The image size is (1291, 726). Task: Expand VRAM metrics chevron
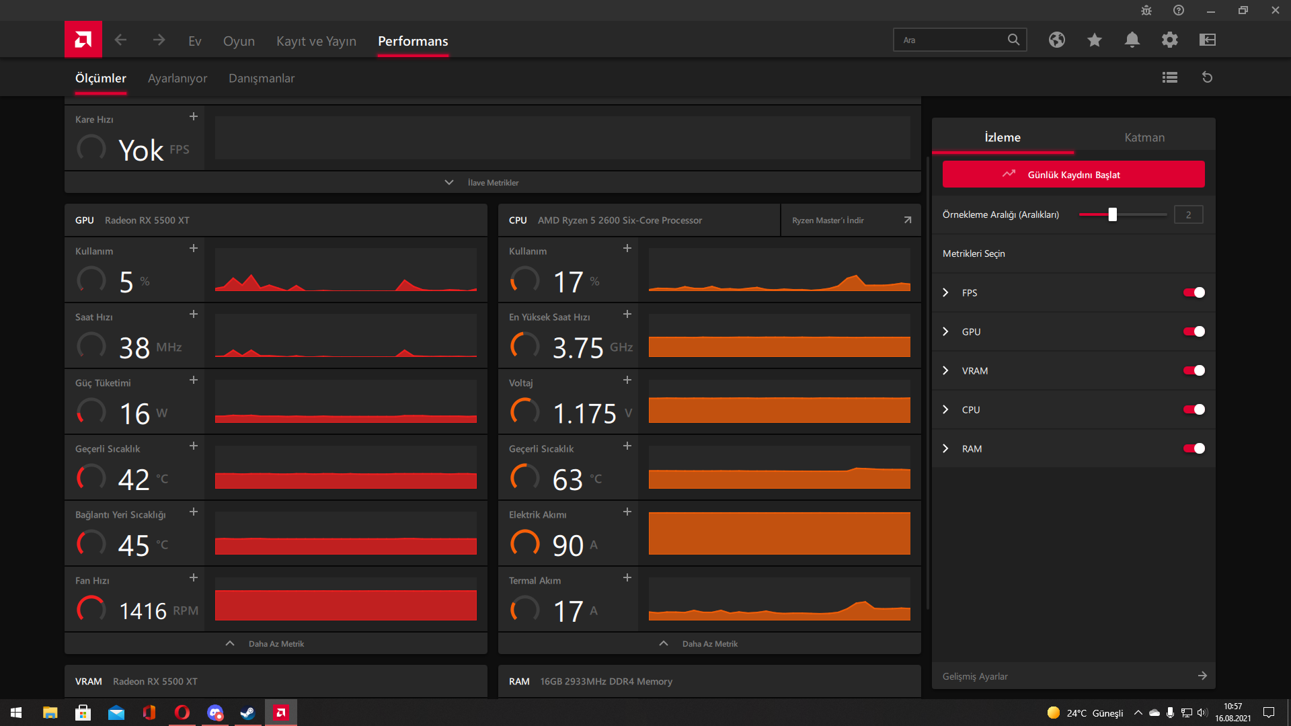(945, 370)
